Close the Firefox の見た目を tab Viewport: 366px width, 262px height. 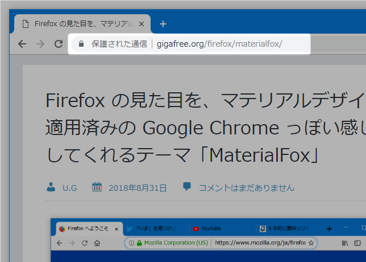[142, 24]
